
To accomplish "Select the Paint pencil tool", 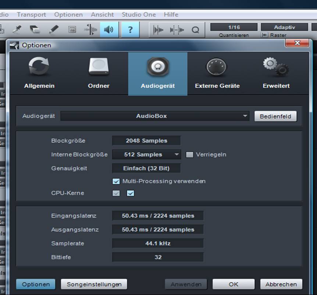I will click(54, 30).
